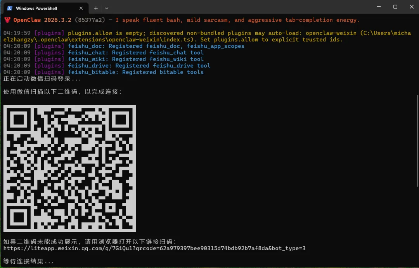Minimize the terminal window
Screen dimensions: 419x268
[379, 7]
